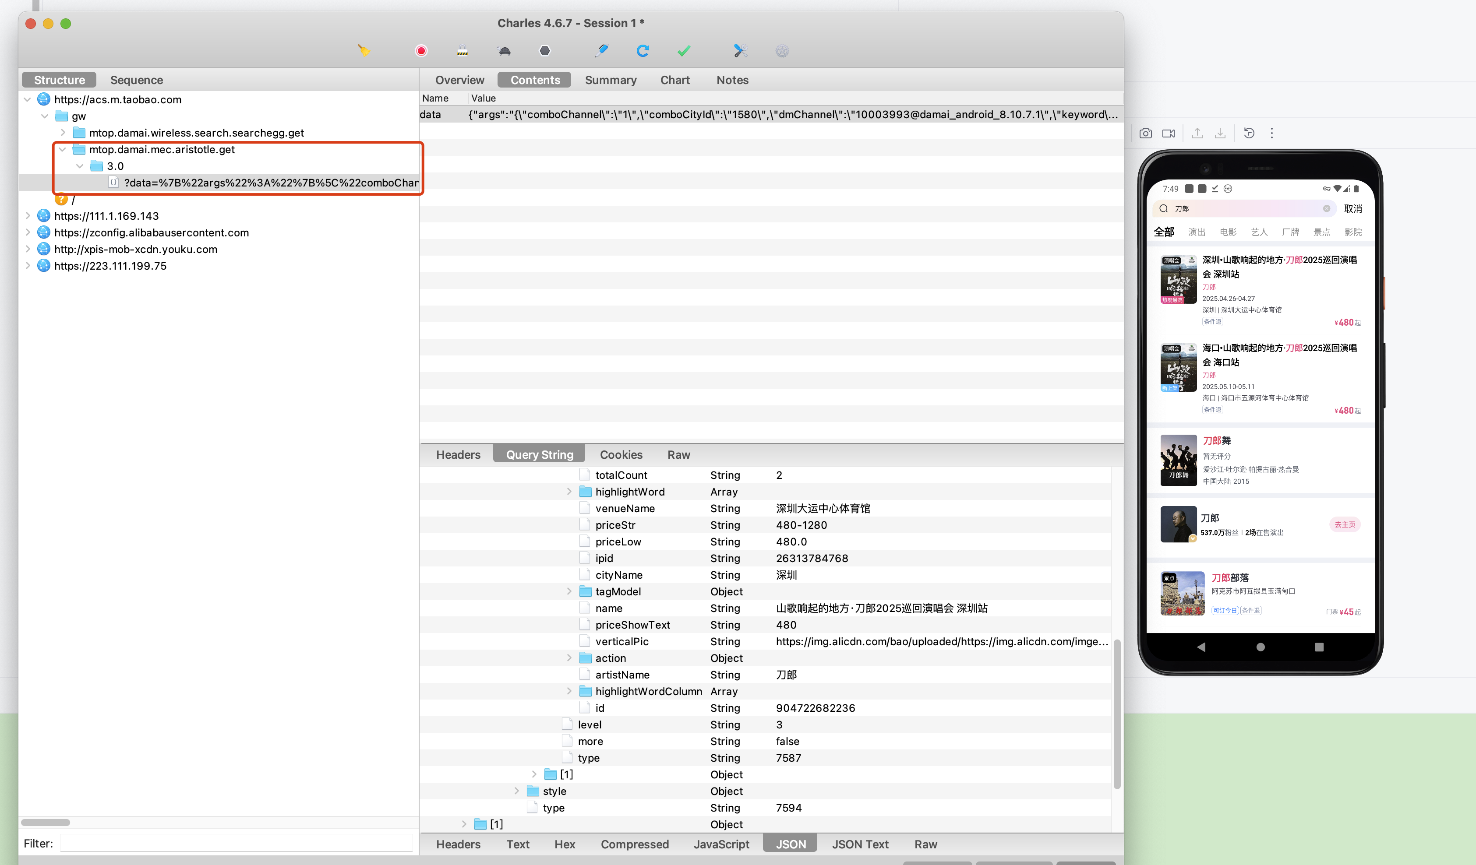Switch to the Sequence tab

(x=137, y=80)
